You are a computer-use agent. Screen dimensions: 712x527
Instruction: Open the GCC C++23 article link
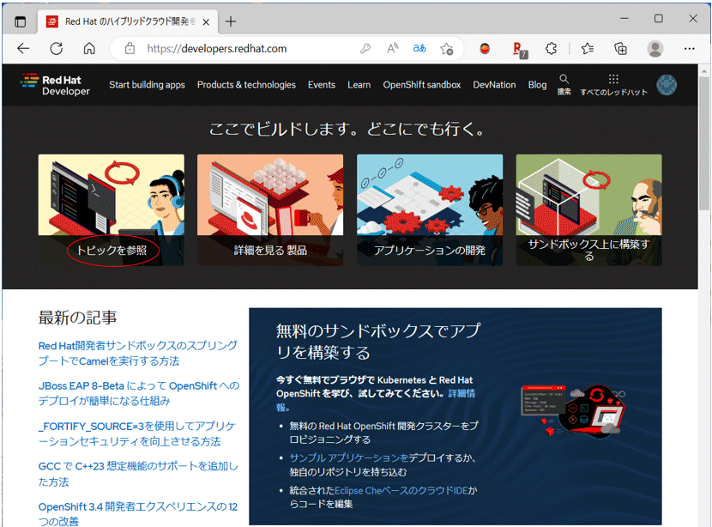pos(138,474)
